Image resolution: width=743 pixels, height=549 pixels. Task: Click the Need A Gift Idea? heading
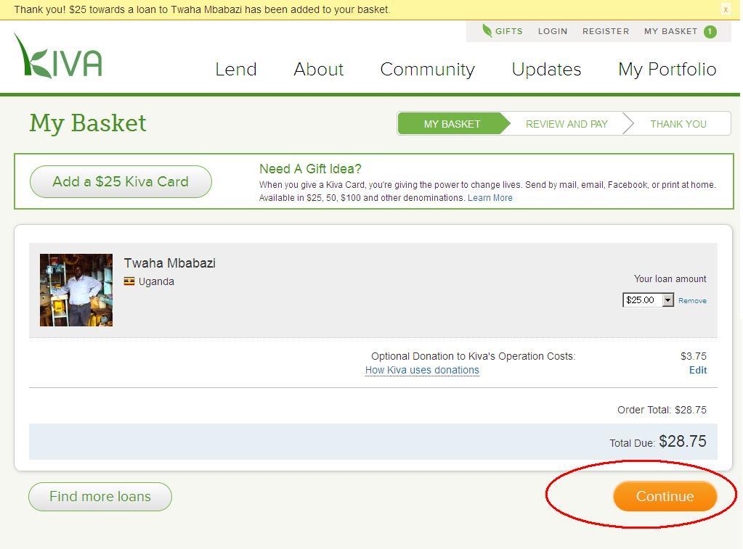[x=310, y=169]
